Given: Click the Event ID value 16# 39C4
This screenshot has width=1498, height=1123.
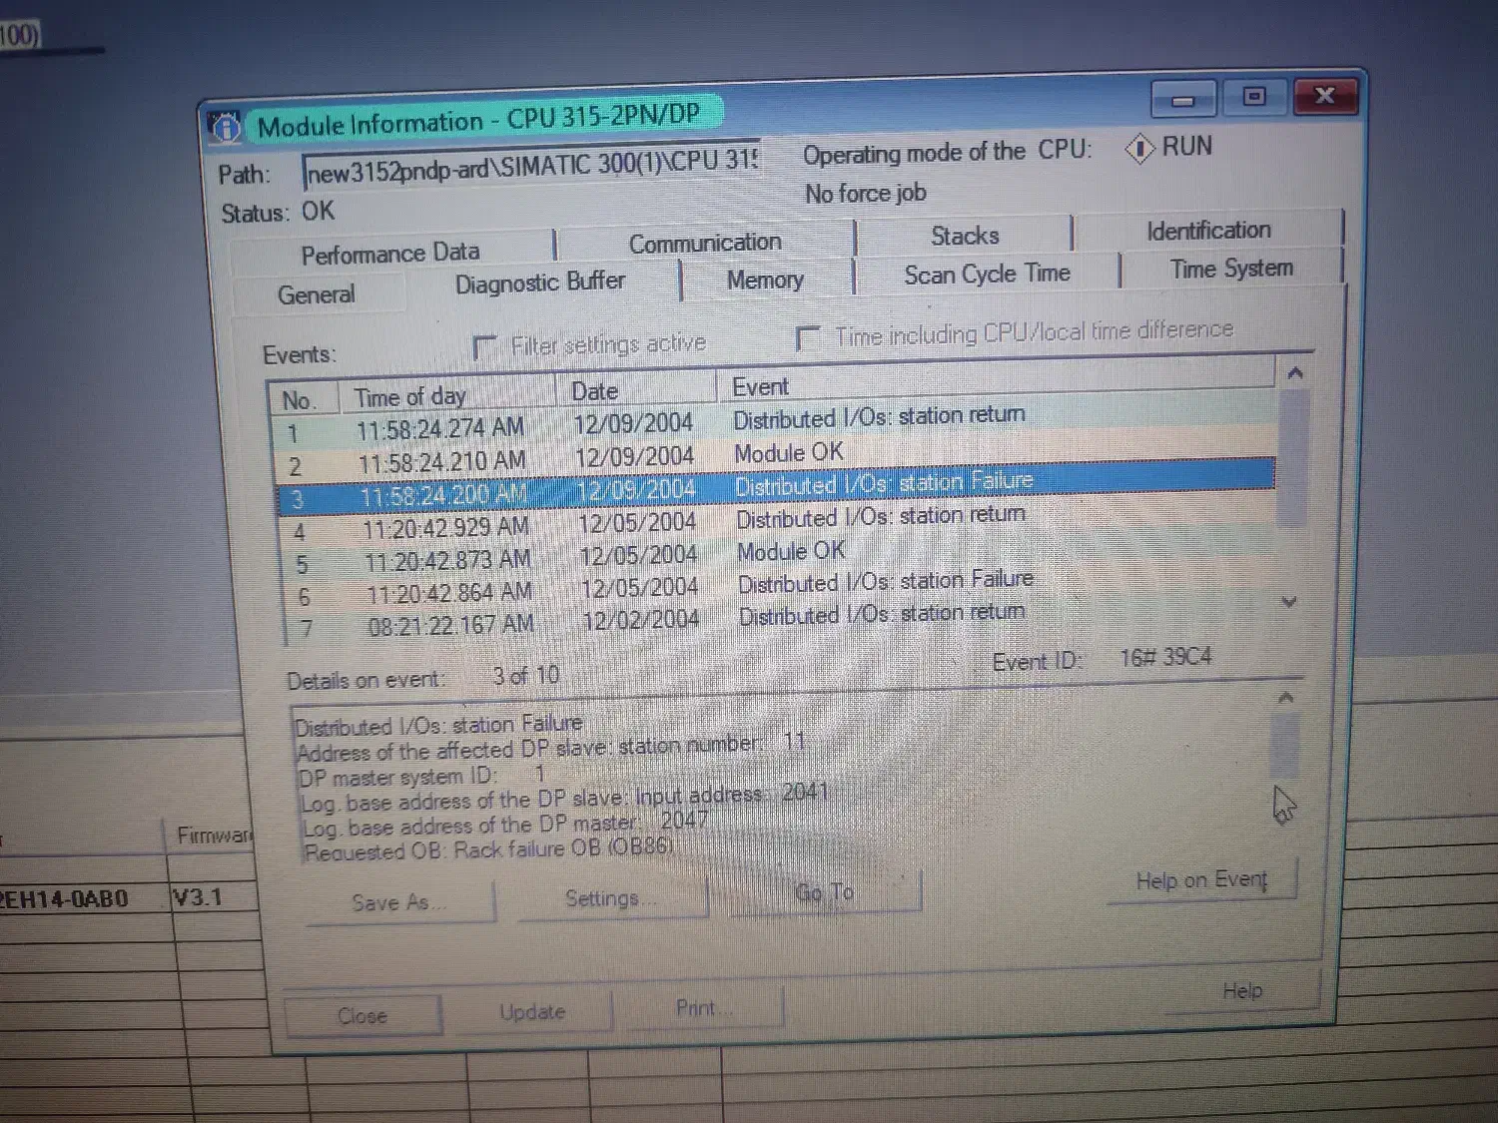Looking at the screenshot, I should click(1164, 657).
